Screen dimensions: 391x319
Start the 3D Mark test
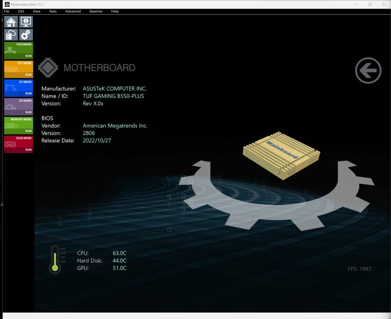click(18, 107)
